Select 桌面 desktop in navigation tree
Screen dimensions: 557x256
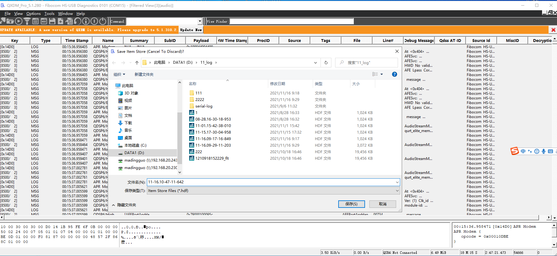point(125,138)
